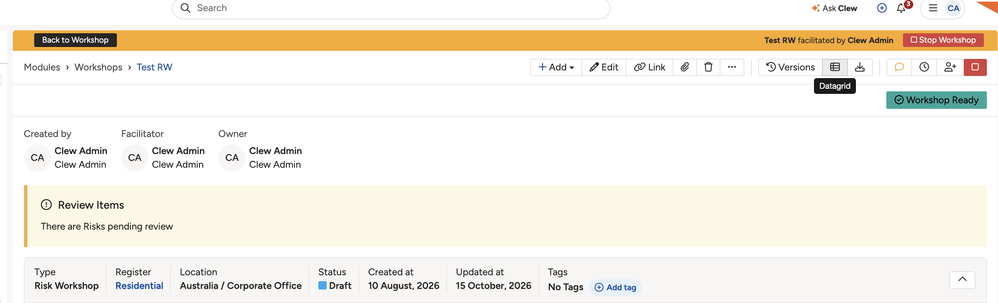Click Facilitator CA avatar
Image resolution: width=998 pixels, height=303 pixels.
point(135,158)
